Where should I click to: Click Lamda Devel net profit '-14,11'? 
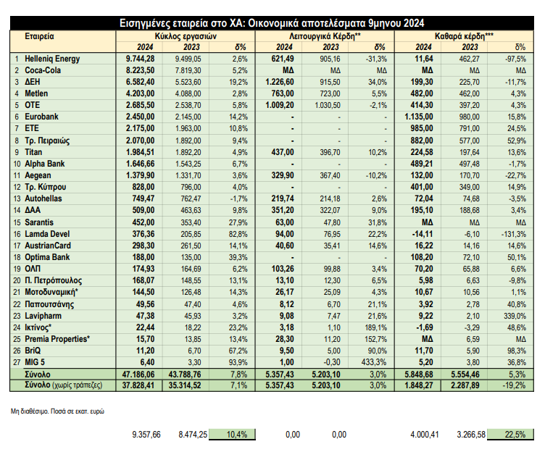point(423,235)
